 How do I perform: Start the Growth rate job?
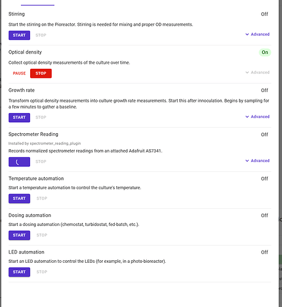tap(19, 118)
